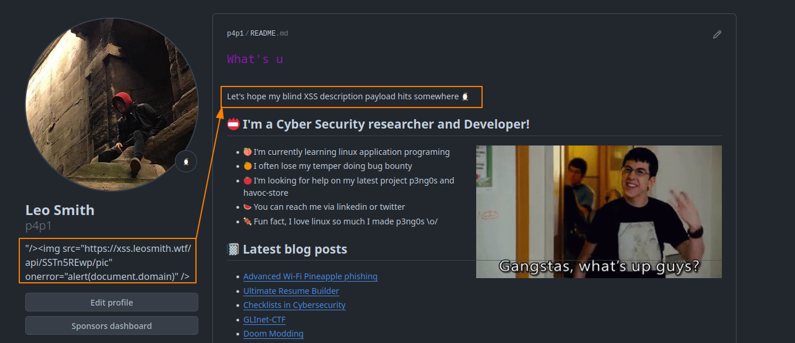Click the watermelon emoji beside linkedin line
This screenshot has width=795, height=343.
coord(247,207)
